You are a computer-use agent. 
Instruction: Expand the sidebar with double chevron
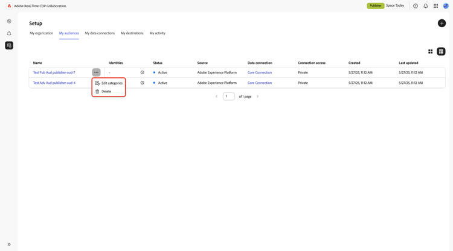point(9,244)
